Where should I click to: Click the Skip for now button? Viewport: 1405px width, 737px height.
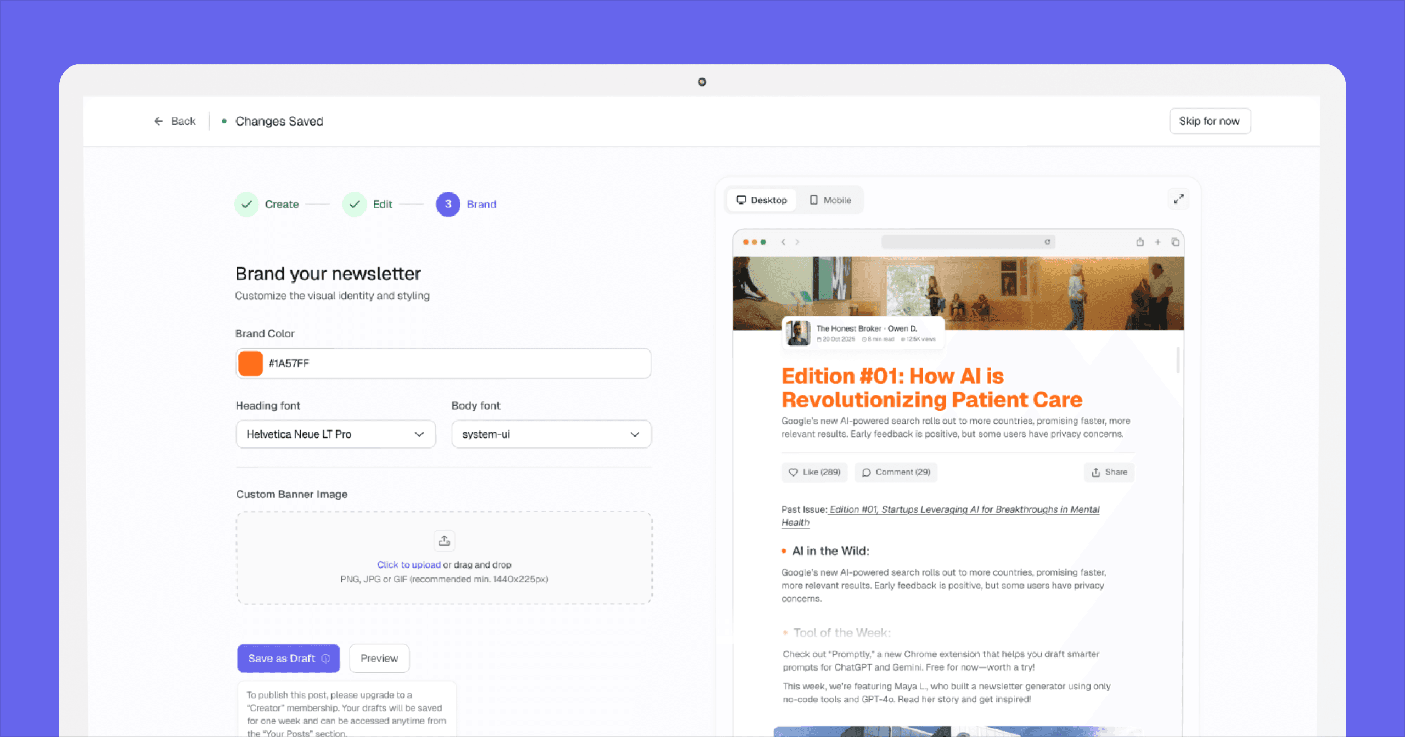tap(1209, 121)
